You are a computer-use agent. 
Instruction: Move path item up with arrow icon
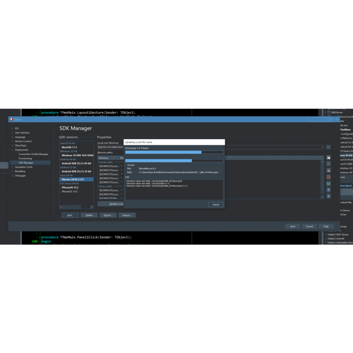[328, 190]
